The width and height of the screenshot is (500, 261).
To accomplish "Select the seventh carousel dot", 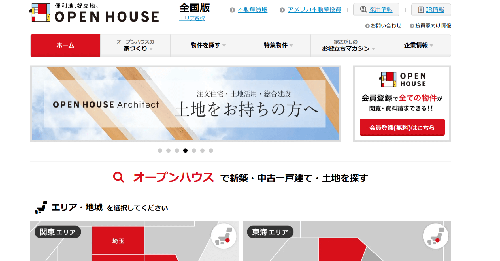I will 211,151.
